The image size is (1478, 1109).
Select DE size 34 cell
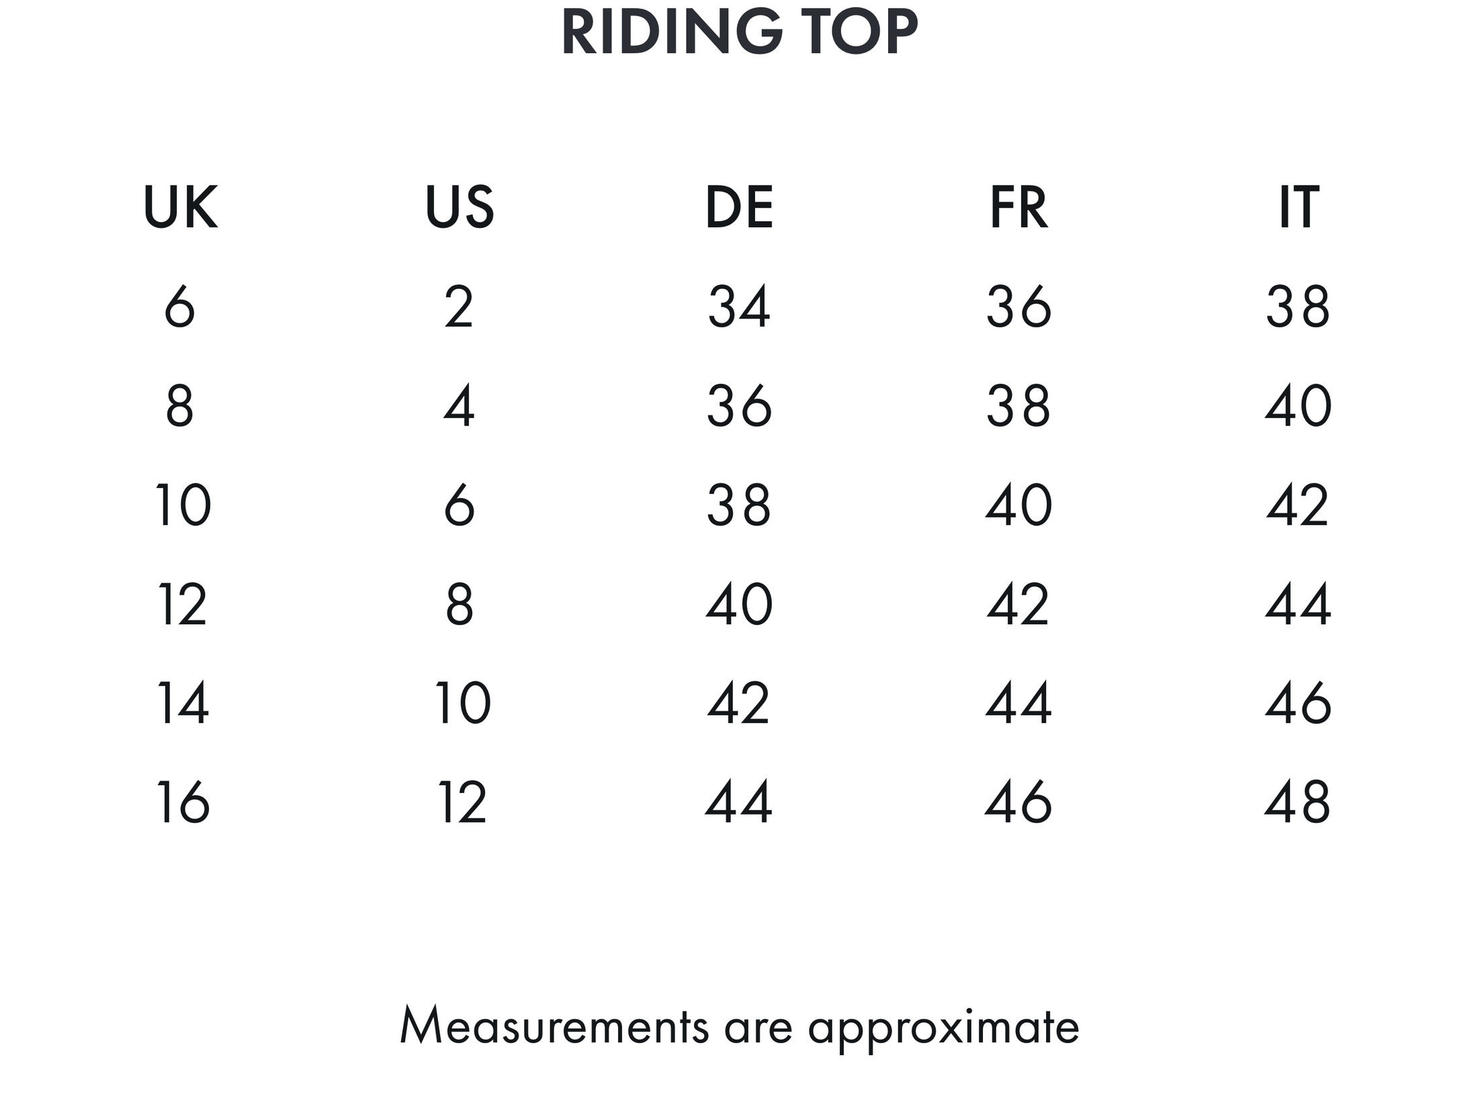coord(739,306)
